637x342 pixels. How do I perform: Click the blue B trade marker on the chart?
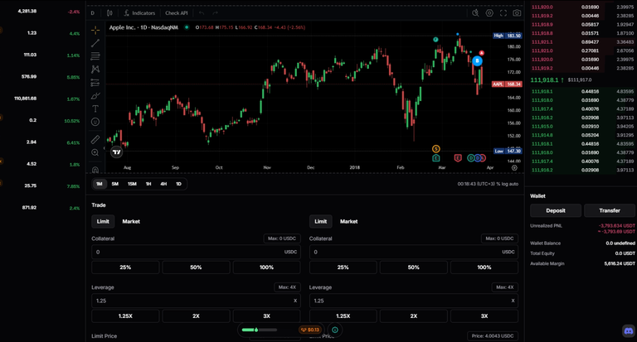pyautogui.click(x=478, y=60)
